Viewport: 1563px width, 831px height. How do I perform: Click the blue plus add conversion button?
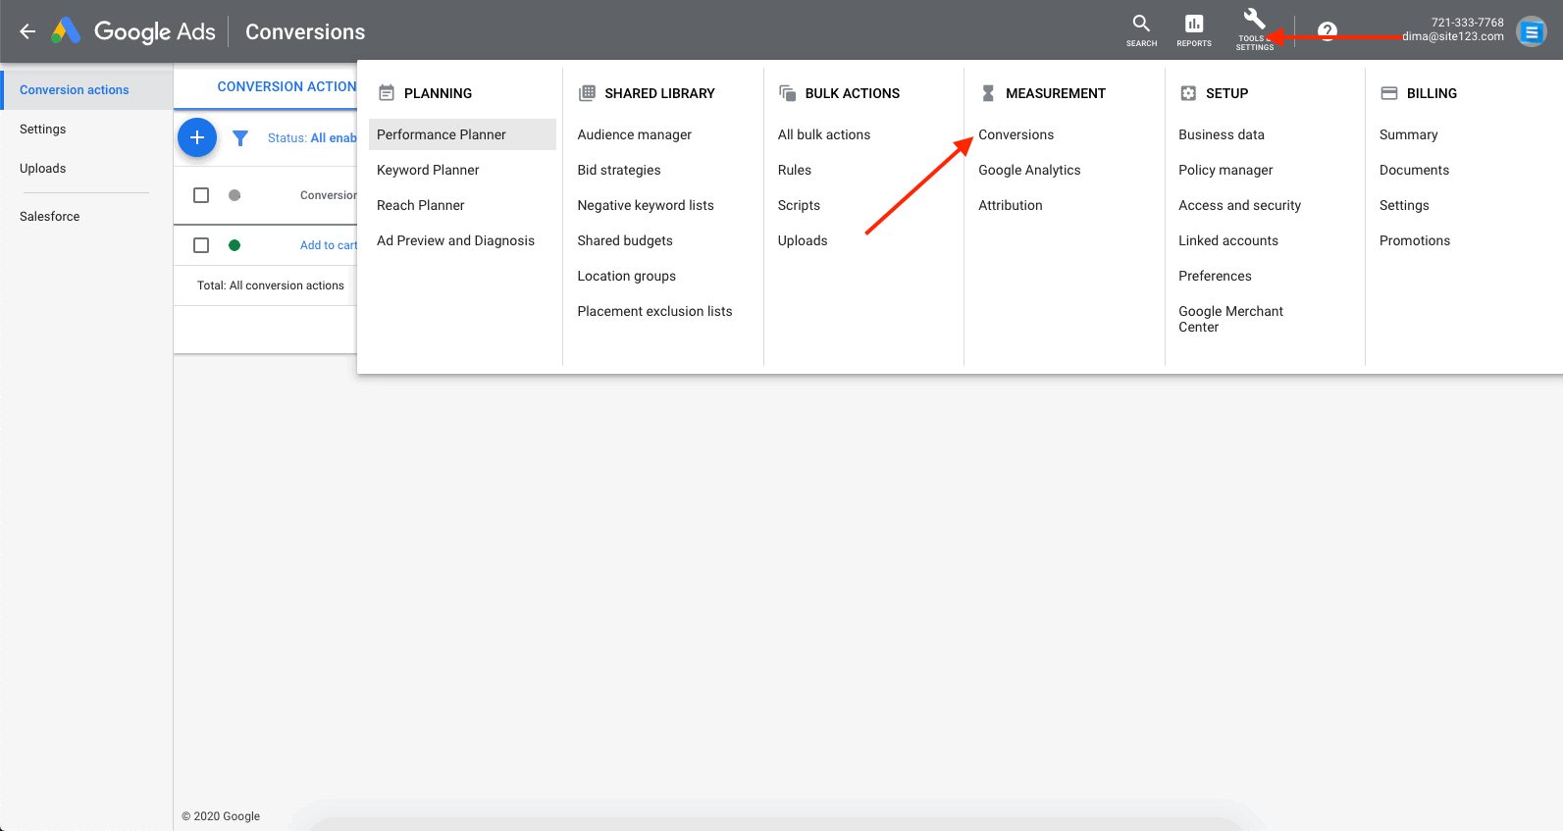point(197,137)
